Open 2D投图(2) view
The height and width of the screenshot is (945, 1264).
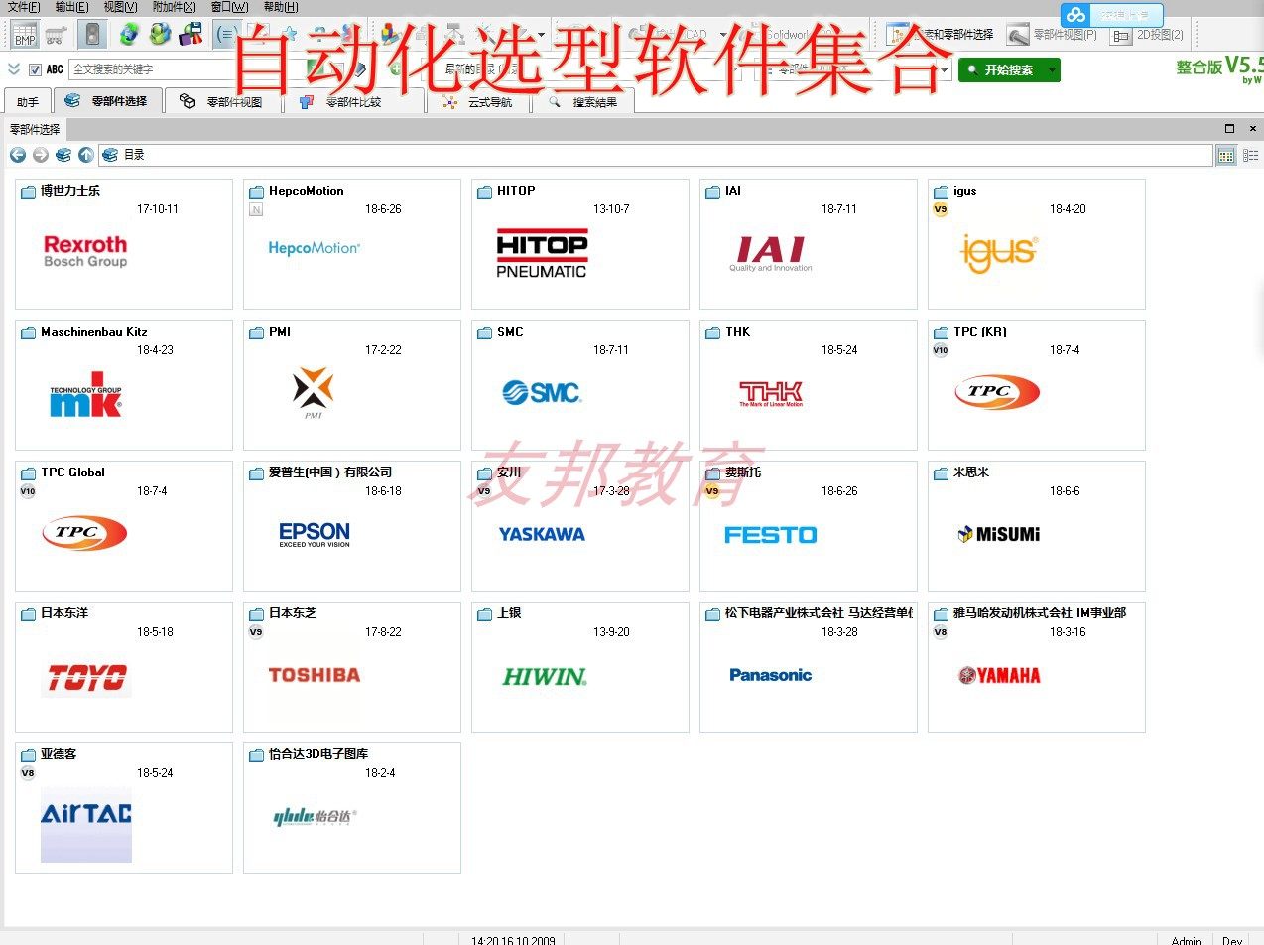(x=1147, y=35)
